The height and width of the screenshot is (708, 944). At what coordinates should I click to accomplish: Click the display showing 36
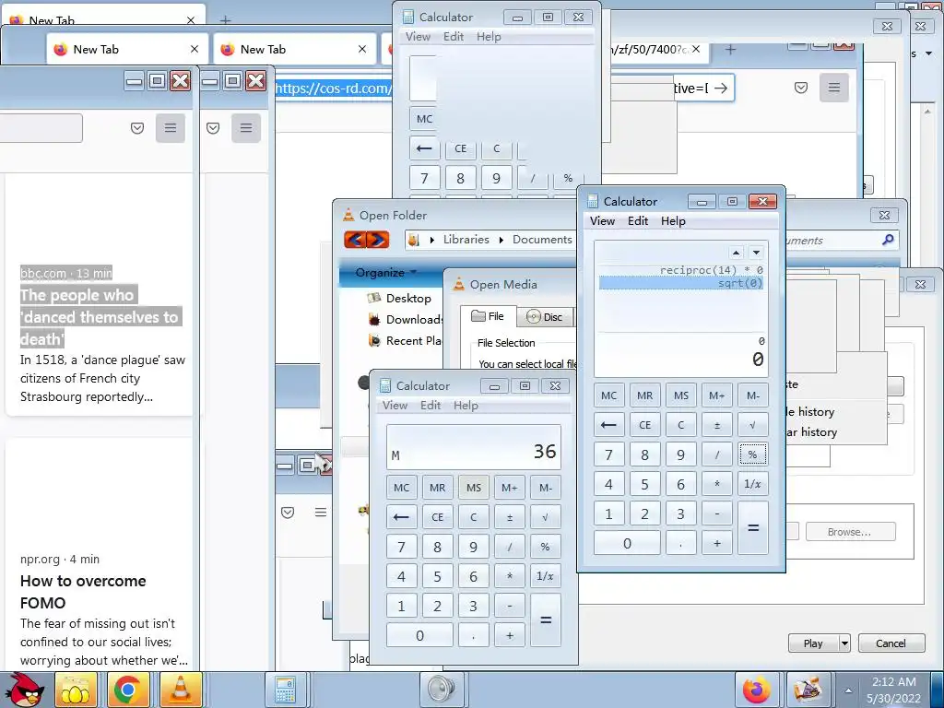click(474, 448)
